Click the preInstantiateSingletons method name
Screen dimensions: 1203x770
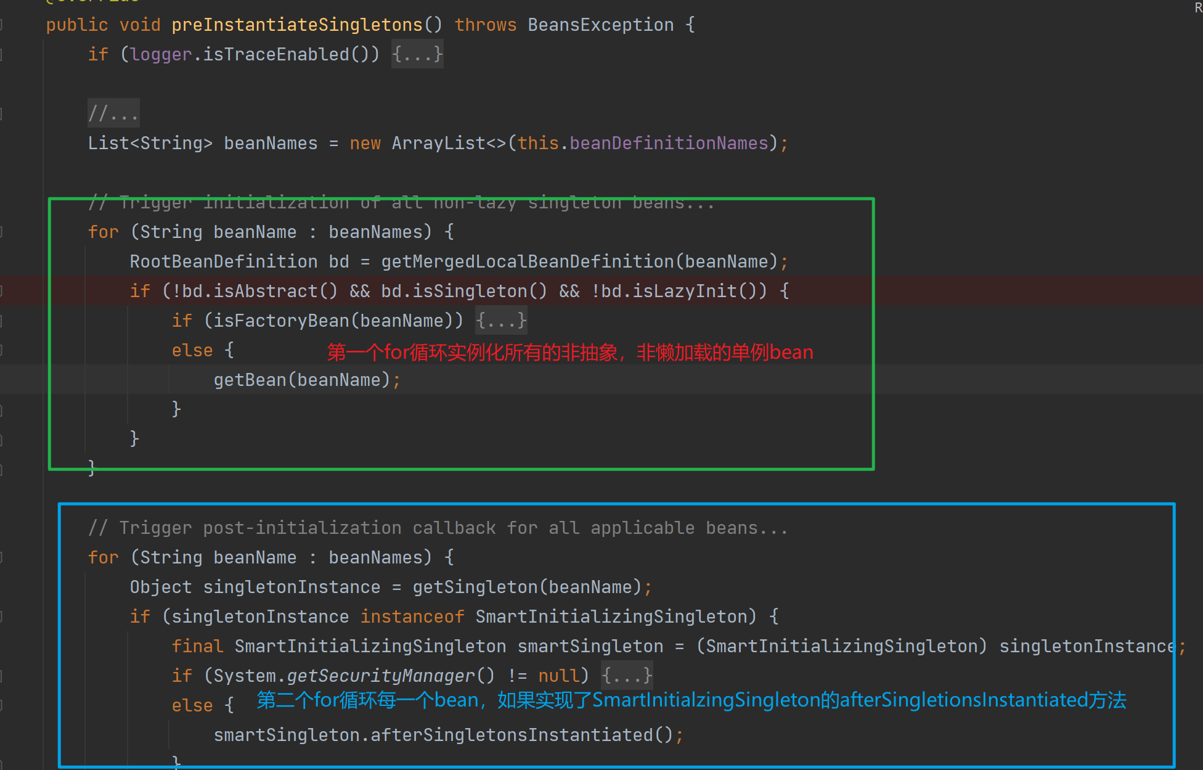click(x=297, y=25)
